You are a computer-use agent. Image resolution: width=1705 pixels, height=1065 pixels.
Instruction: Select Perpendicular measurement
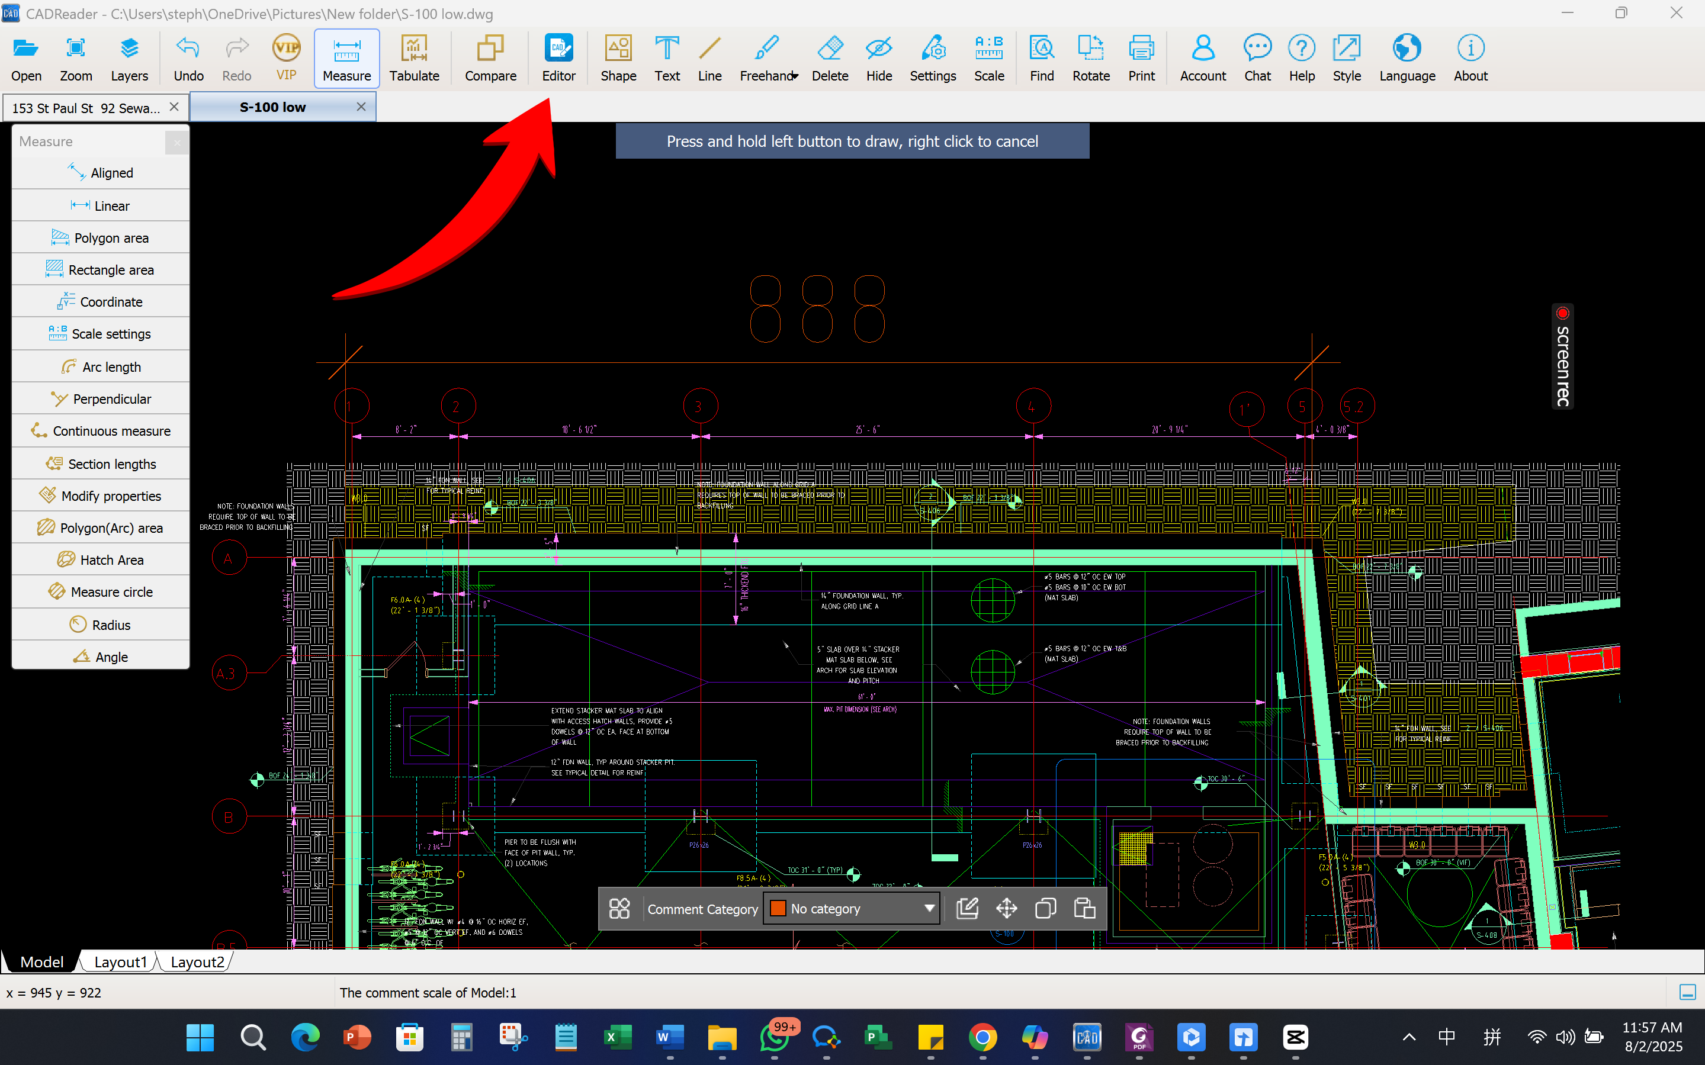tap(101, 398)
